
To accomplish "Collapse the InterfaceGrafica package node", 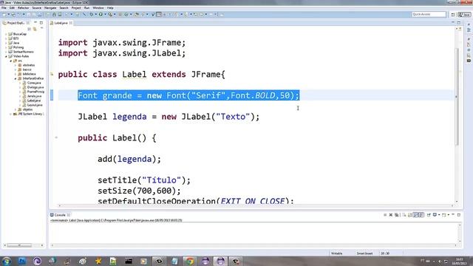I will click(x=16, y=78).
